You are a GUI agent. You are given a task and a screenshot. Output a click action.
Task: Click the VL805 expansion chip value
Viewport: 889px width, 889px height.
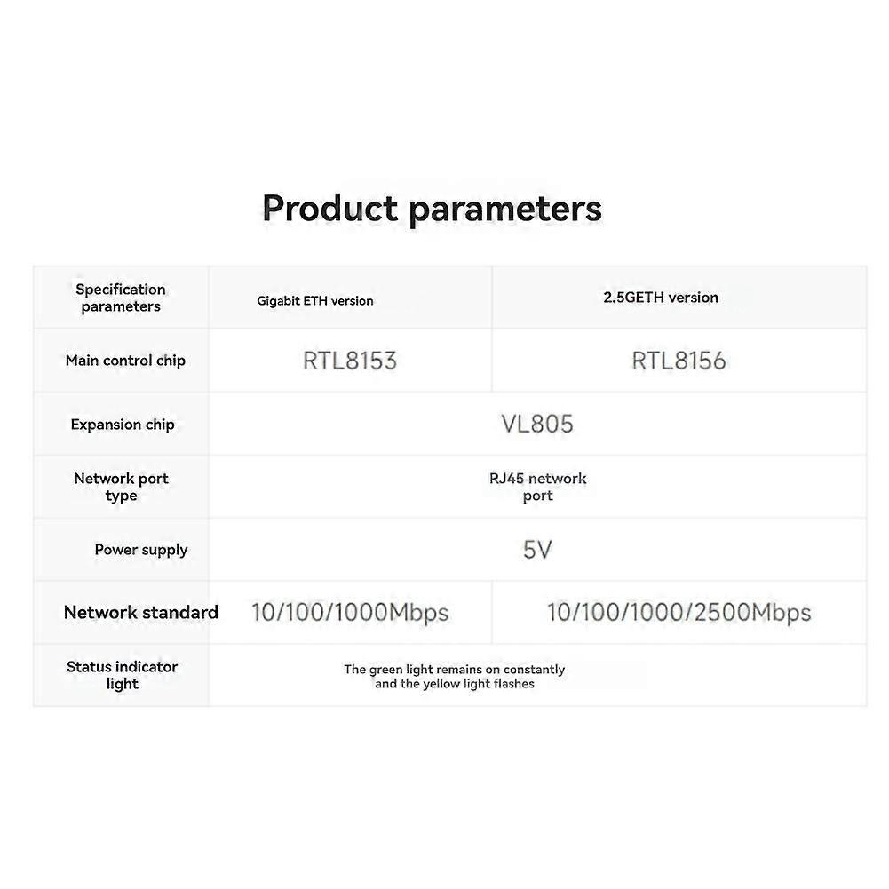tap(537, 424)
